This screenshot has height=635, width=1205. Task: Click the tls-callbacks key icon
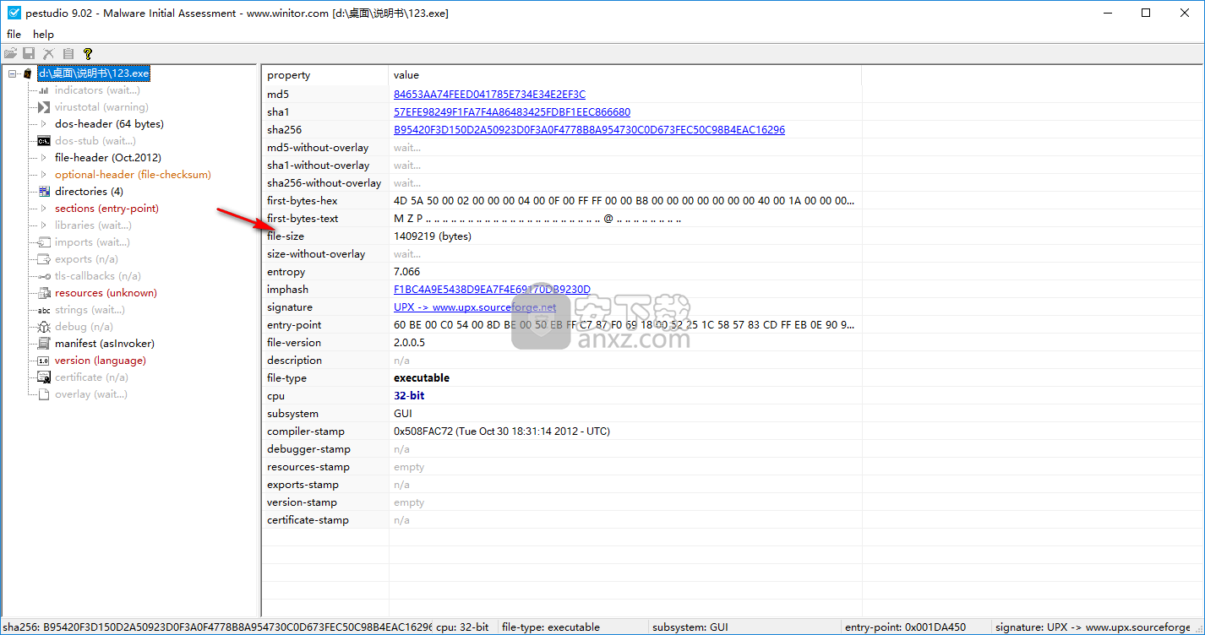[44, 276]
